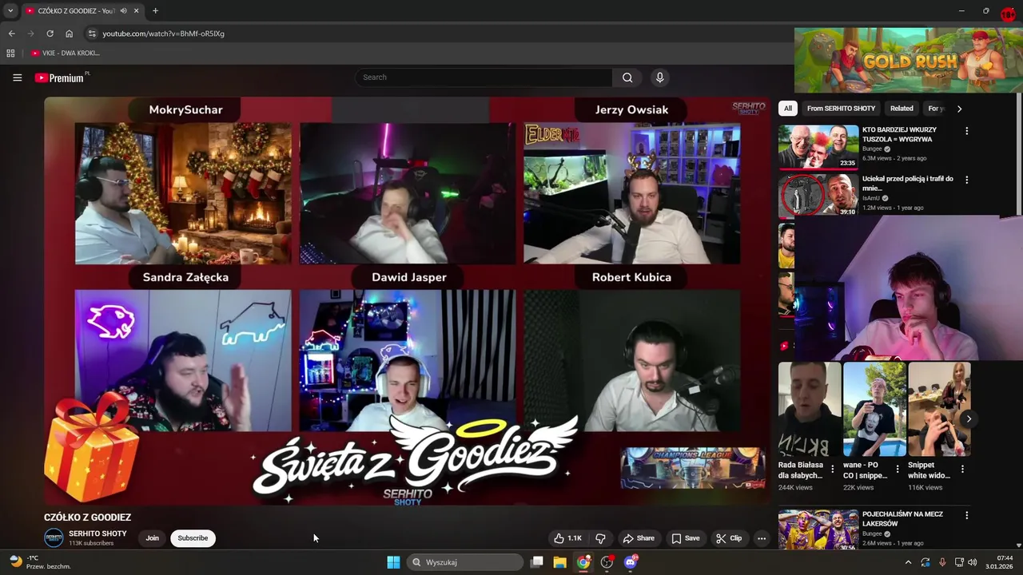Open options for wane - PO CO short
Image resolution: width=1023 pixels, height=575 pixels.
coord(897,469)
